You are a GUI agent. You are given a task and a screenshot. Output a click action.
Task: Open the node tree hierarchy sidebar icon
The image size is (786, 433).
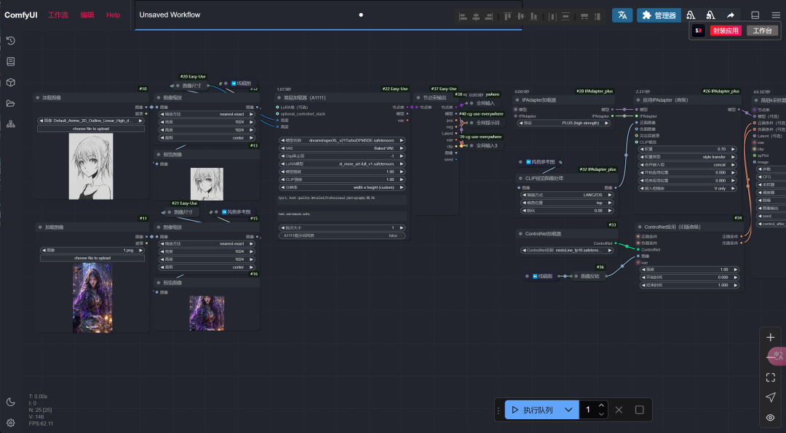10,124
